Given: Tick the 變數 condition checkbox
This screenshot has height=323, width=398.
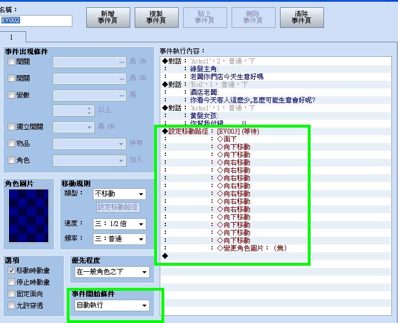Looking at the screenshot, I should click(x=11, y=95).
